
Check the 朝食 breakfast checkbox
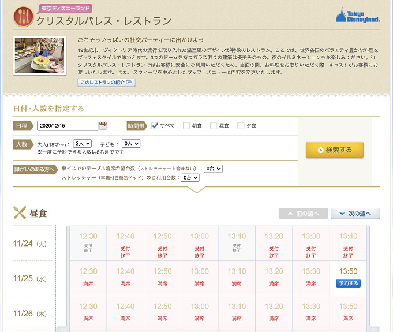[186, 126]
